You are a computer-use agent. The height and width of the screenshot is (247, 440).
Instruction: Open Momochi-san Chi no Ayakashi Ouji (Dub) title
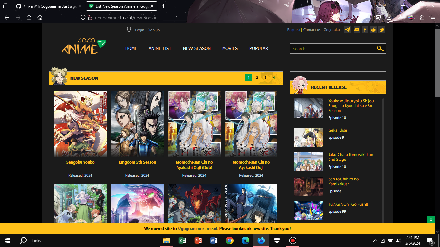194,165
